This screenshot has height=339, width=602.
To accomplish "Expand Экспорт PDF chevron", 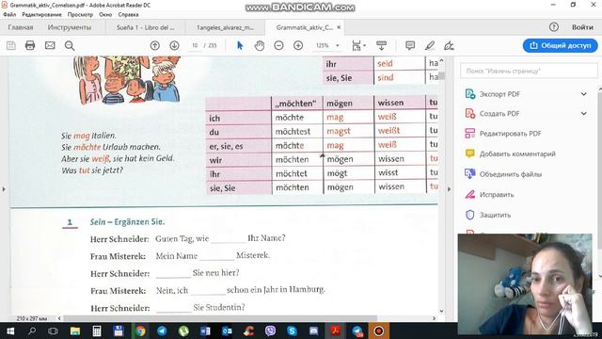I will pos(583,94).
